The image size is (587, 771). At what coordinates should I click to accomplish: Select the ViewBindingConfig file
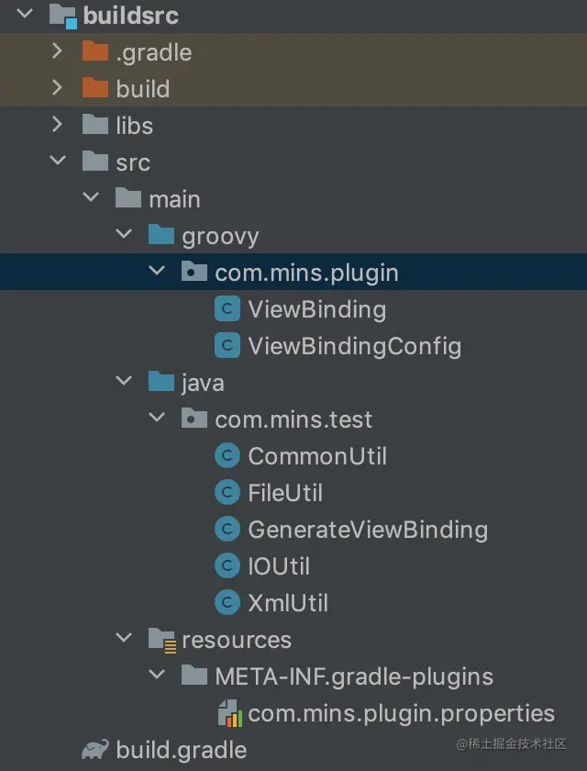coord(354,346)
